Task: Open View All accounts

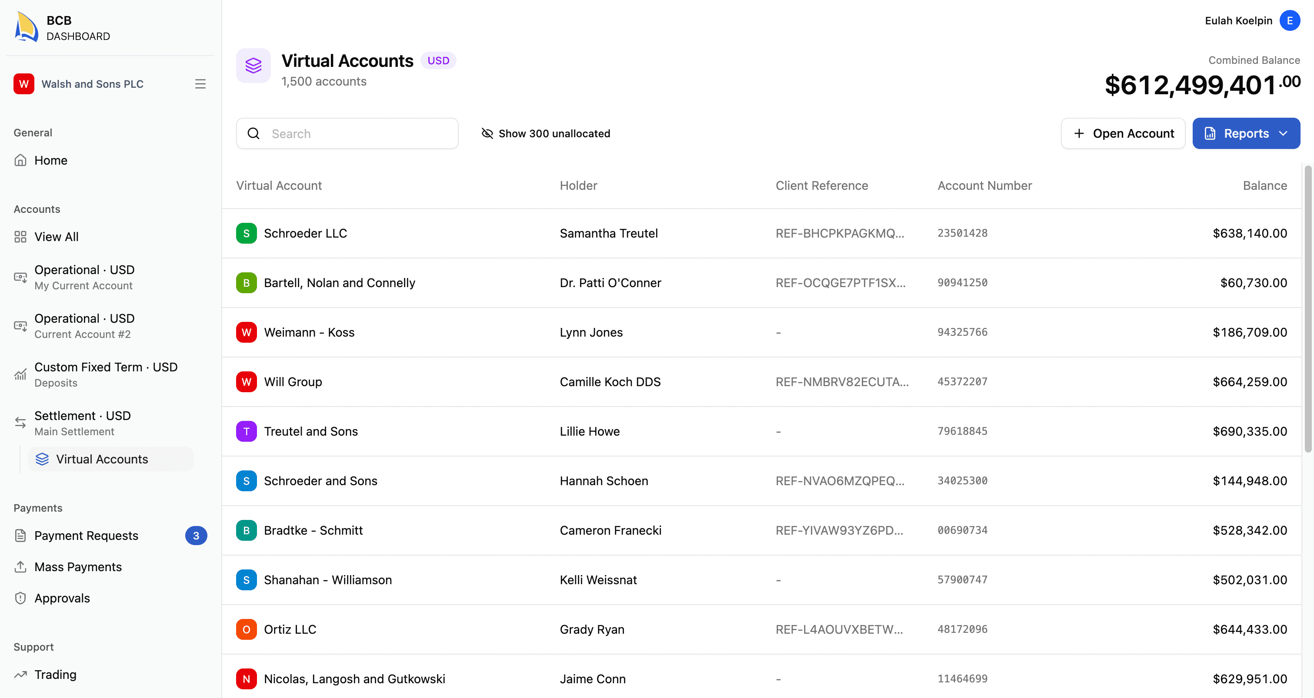Action: click(56, 237)
